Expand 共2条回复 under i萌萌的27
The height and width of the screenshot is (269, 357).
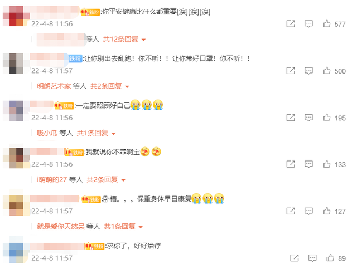pyautogui.click(x=106, y=180)
